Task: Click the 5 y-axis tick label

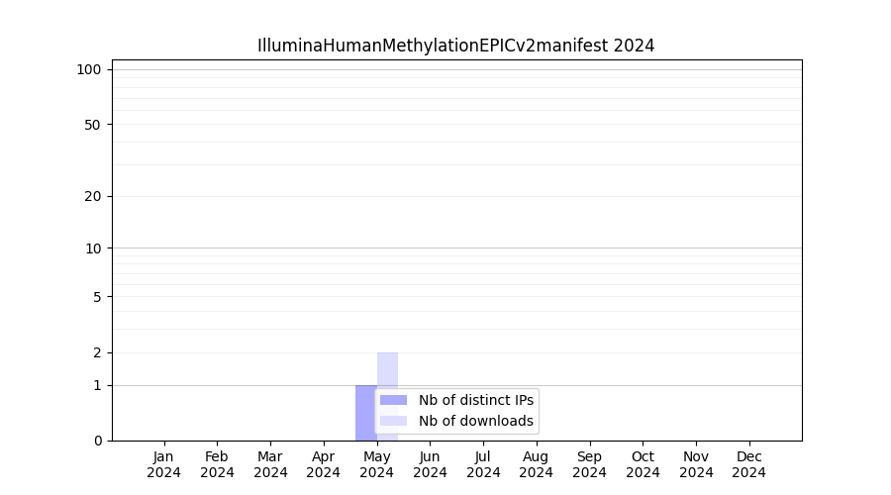Action: [97, 297]
